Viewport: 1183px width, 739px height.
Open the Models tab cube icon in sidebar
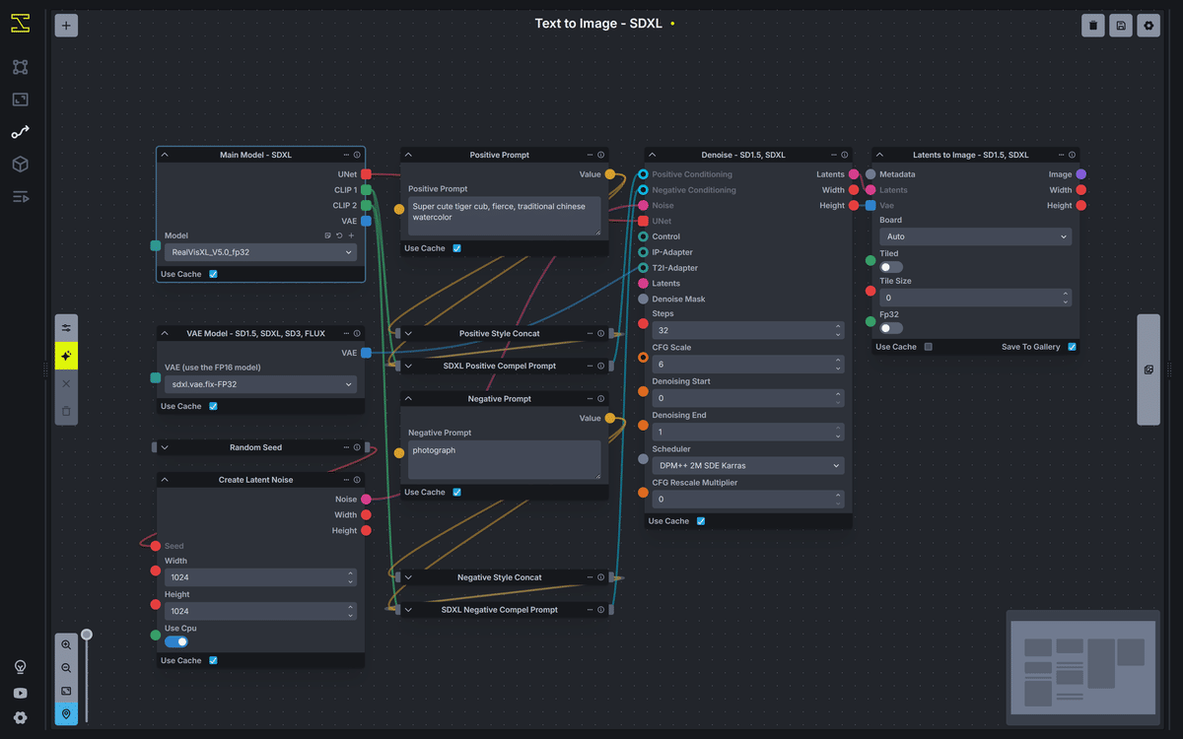coord(20,164)
